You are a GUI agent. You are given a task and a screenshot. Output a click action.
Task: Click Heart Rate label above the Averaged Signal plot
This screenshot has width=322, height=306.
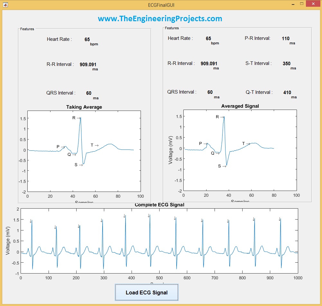point(180,38)
